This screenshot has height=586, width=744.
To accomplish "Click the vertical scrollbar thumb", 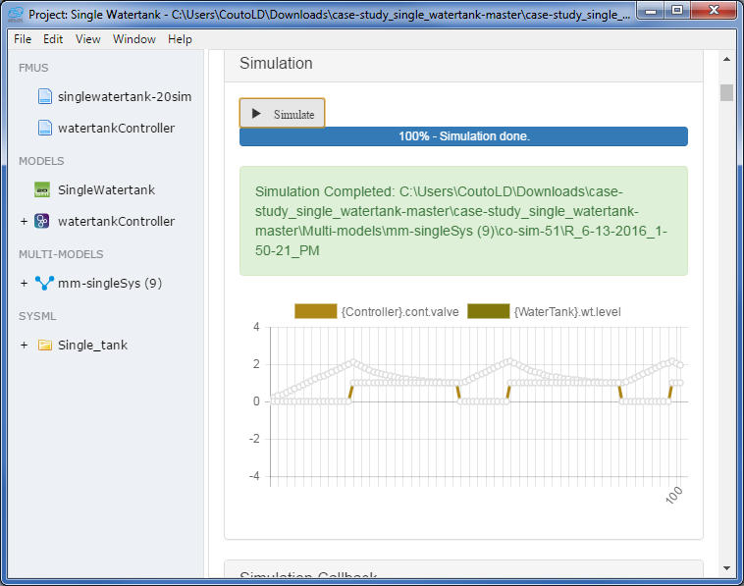I will (726, 92).
